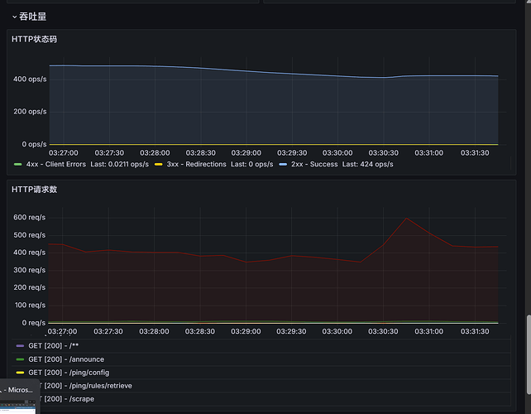This screenshot has height=414, width=531.
Task: Toggle the 2xx - Success legend series
Action: [314, 164]
